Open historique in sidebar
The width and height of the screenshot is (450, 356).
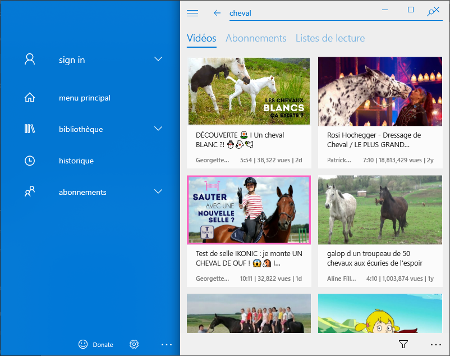tap(76, 161)
